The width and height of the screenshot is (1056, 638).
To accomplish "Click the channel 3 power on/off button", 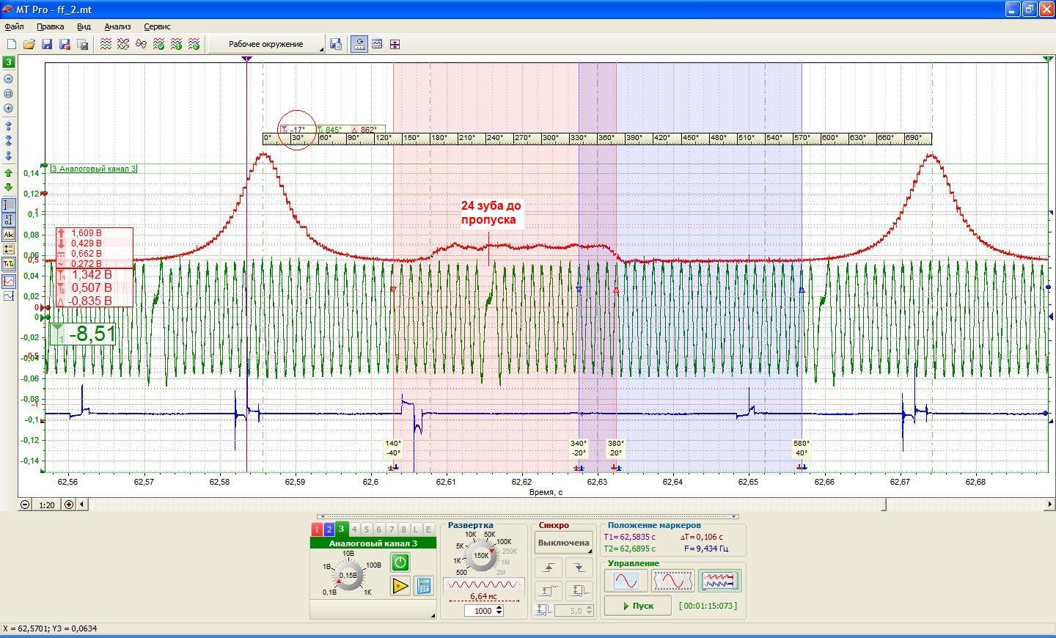I will 400,562.
